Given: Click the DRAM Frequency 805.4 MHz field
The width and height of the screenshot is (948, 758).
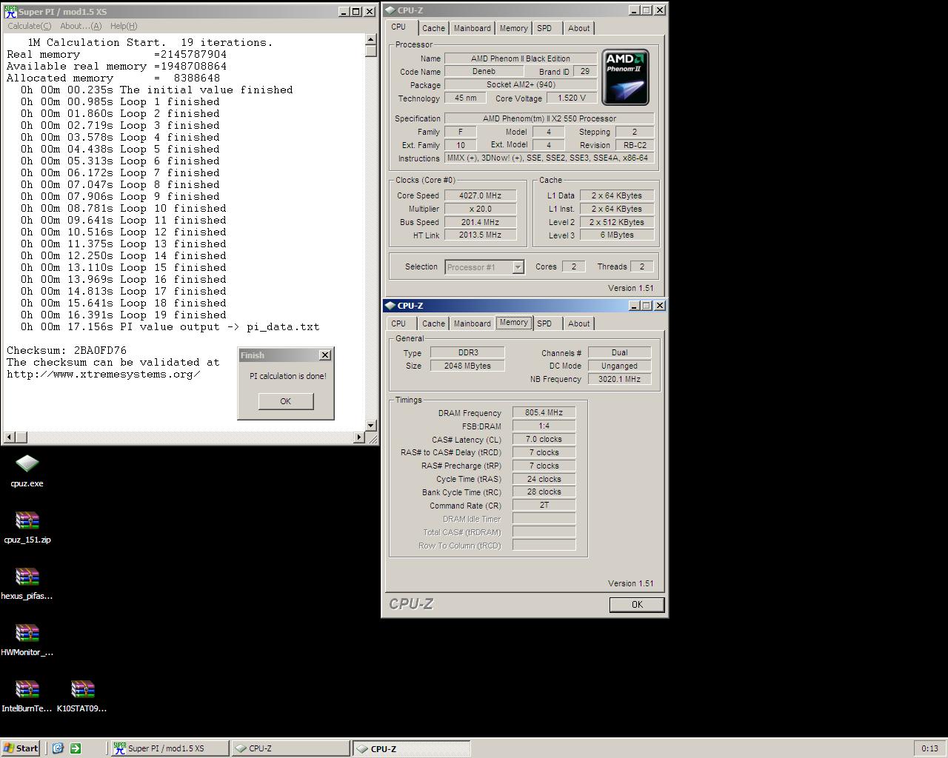Looking at the screenshot, I should pyautogui.click(x=544, y=413).
